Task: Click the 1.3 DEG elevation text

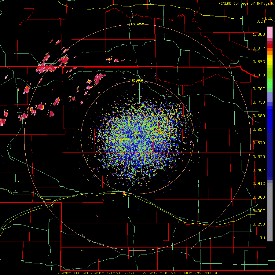Action: (147, 273)
